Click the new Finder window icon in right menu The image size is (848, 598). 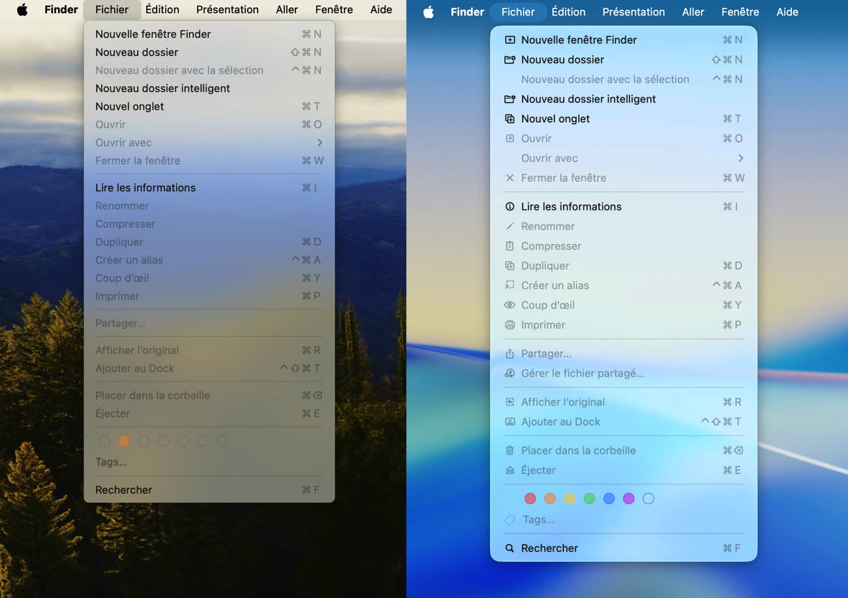point(510,40)
